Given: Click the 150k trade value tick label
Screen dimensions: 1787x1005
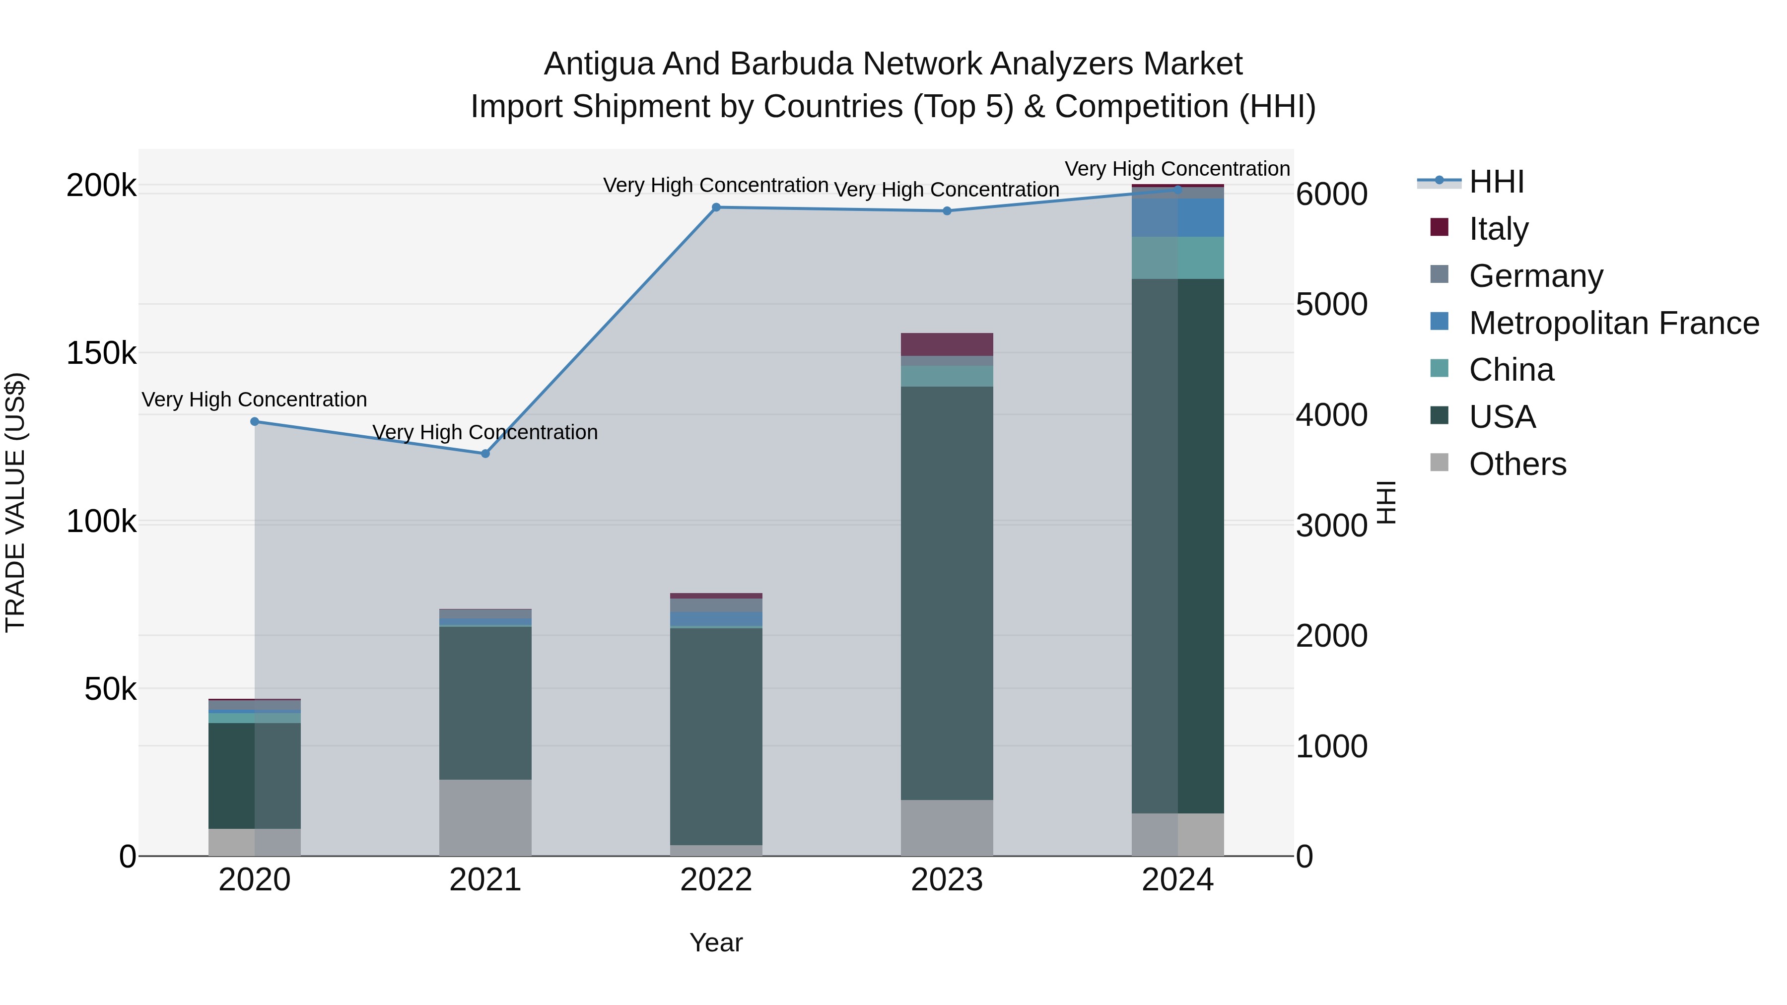Looking at the screenshot, I should pos(101,353).
